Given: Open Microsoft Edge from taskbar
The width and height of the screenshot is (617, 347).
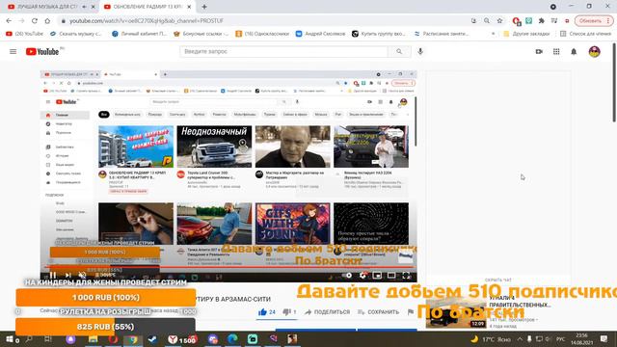Looking at the screenshot, I should pyautogui.click(x=232, y=339).
